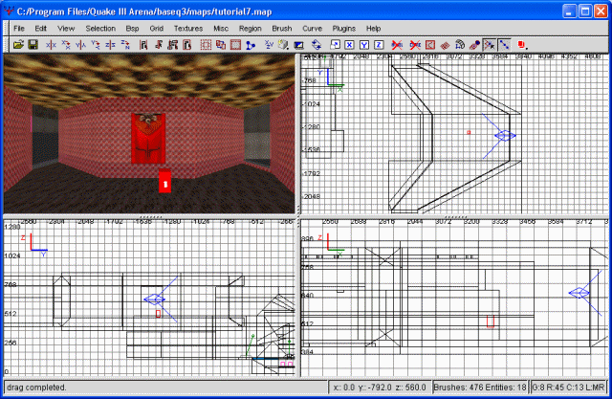The image size is (612, 399).
Task: Rotate selection around the X axis
Action: (x=66, y=45)
